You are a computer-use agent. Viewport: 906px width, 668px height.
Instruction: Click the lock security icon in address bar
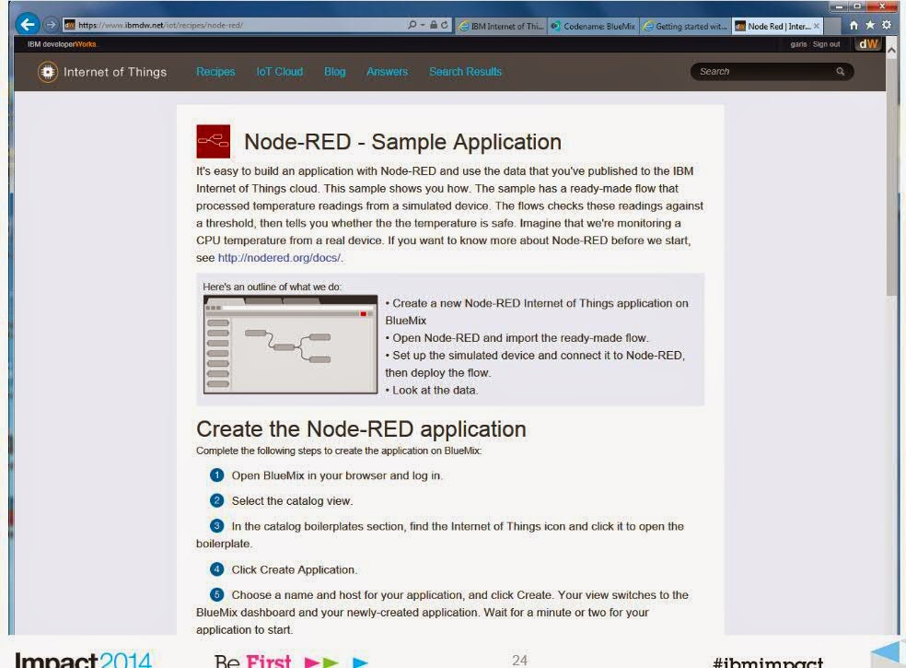(x=434, y=25)
